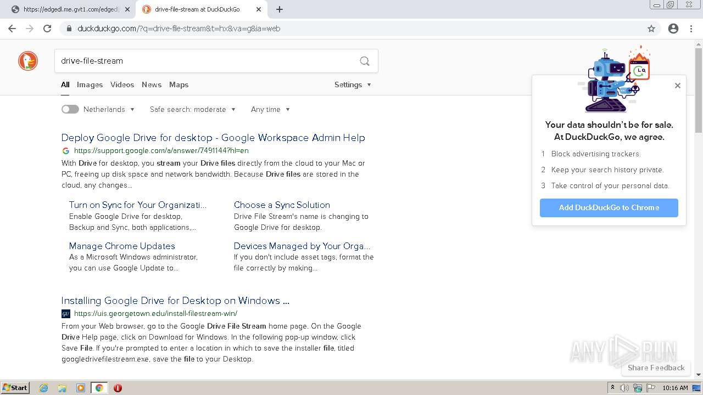The image size is (703, 395).
Task: Open the Settings dropdown
Action: (353, 84)
